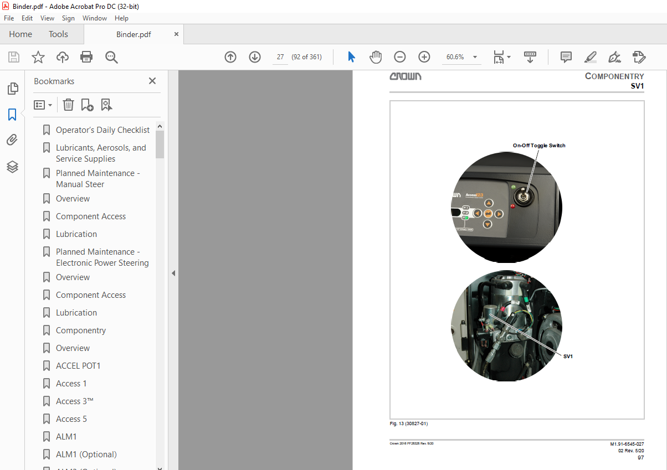Open the Window menu
The image size is (667, 470).
coord(95,18)
